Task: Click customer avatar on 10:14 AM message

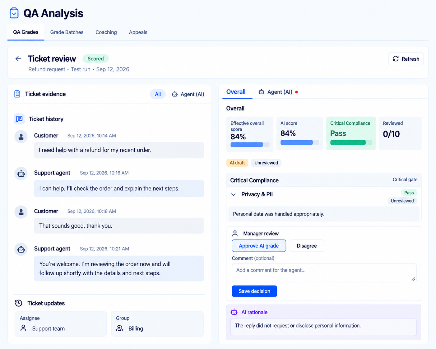Action: [21, 137]
